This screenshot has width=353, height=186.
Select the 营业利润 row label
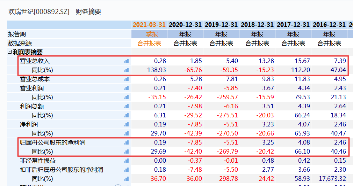32,88
